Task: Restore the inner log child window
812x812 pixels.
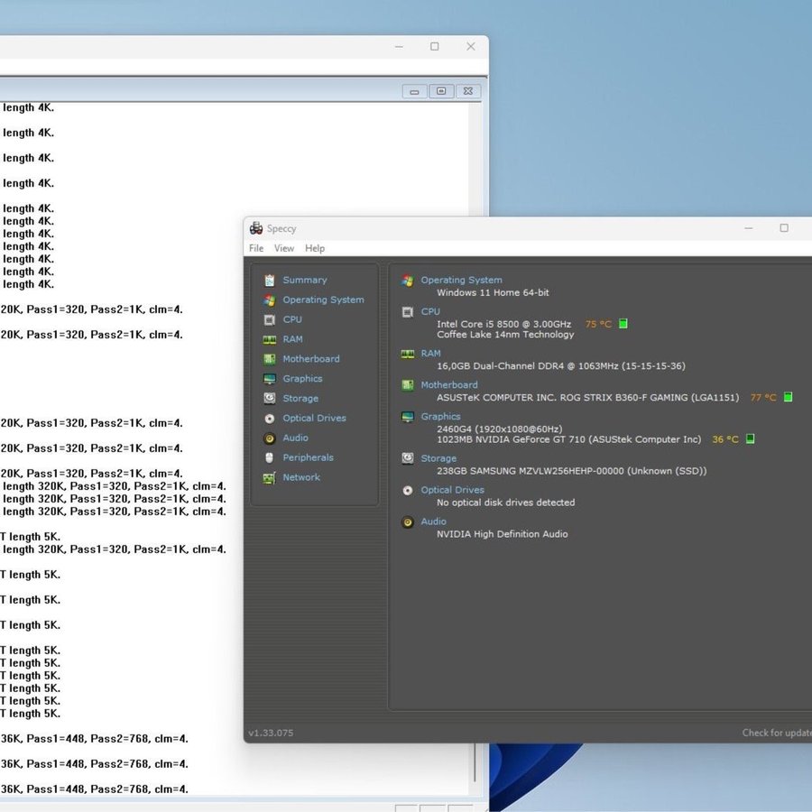Action: 441,91
